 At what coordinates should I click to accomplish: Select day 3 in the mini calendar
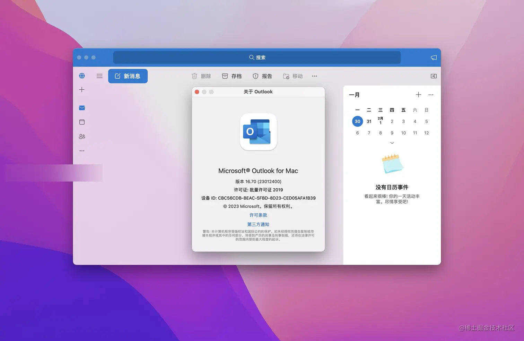click(403, 122)
